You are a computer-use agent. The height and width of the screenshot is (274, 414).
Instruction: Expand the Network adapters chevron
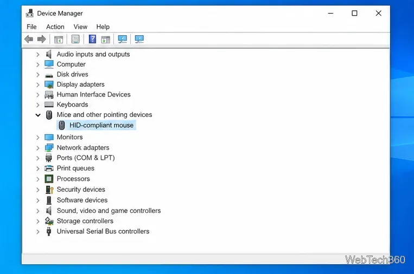[38, 148]
